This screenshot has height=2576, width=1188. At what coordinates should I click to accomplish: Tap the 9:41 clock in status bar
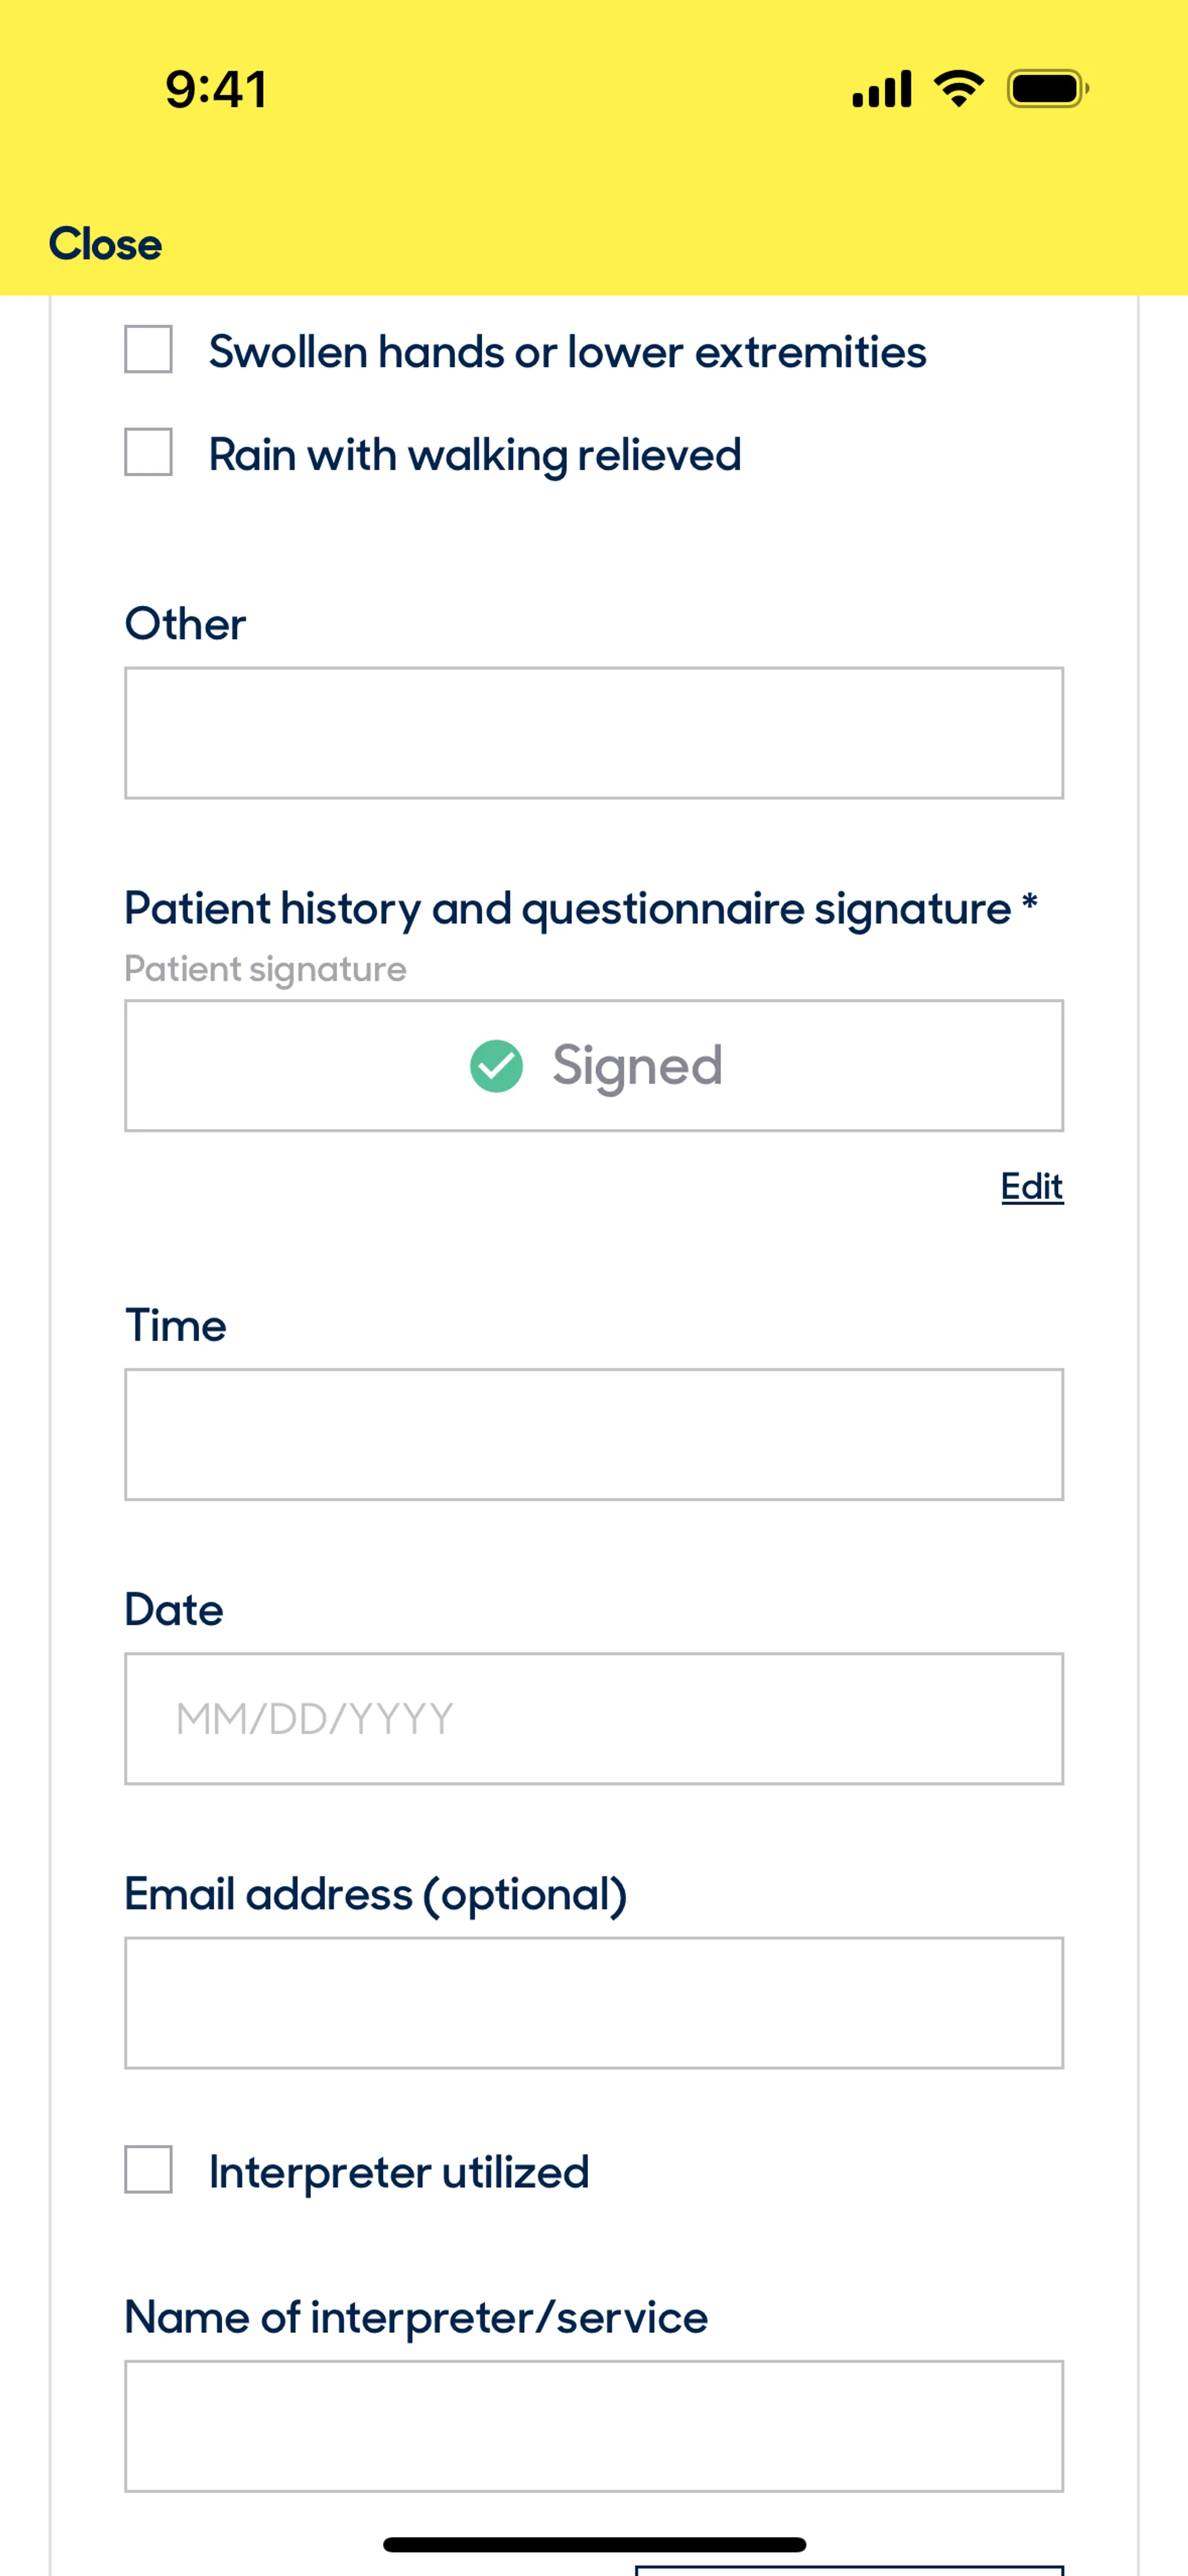[216, 89]
